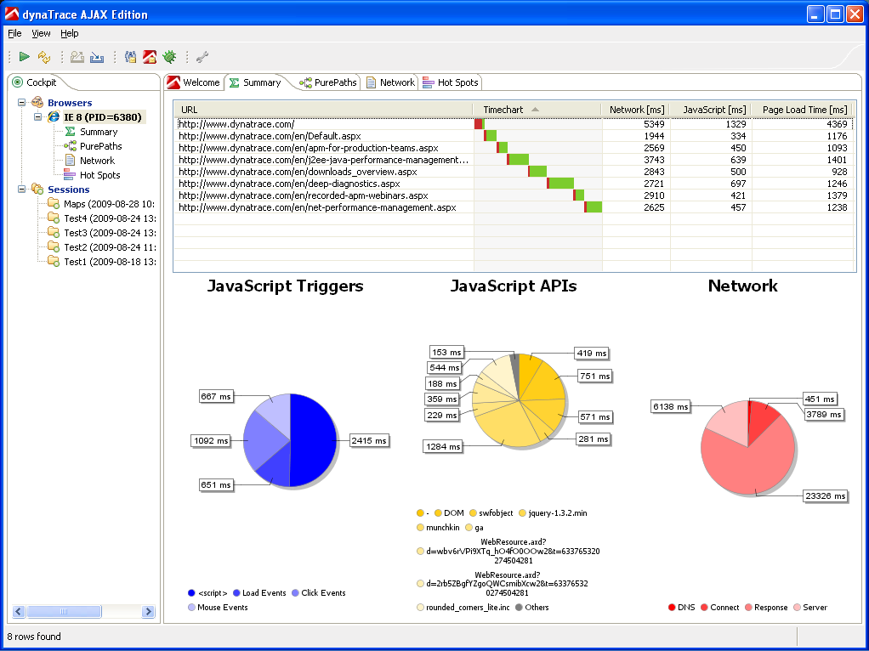Screen dimensions: 869x651
Task: Sort by the Network [ms] column header
Action: point(636,110)
